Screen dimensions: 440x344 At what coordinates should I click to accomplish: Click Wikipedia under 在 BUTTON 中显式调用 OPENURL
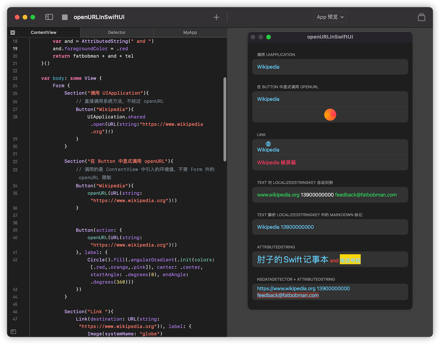[268, 99]
